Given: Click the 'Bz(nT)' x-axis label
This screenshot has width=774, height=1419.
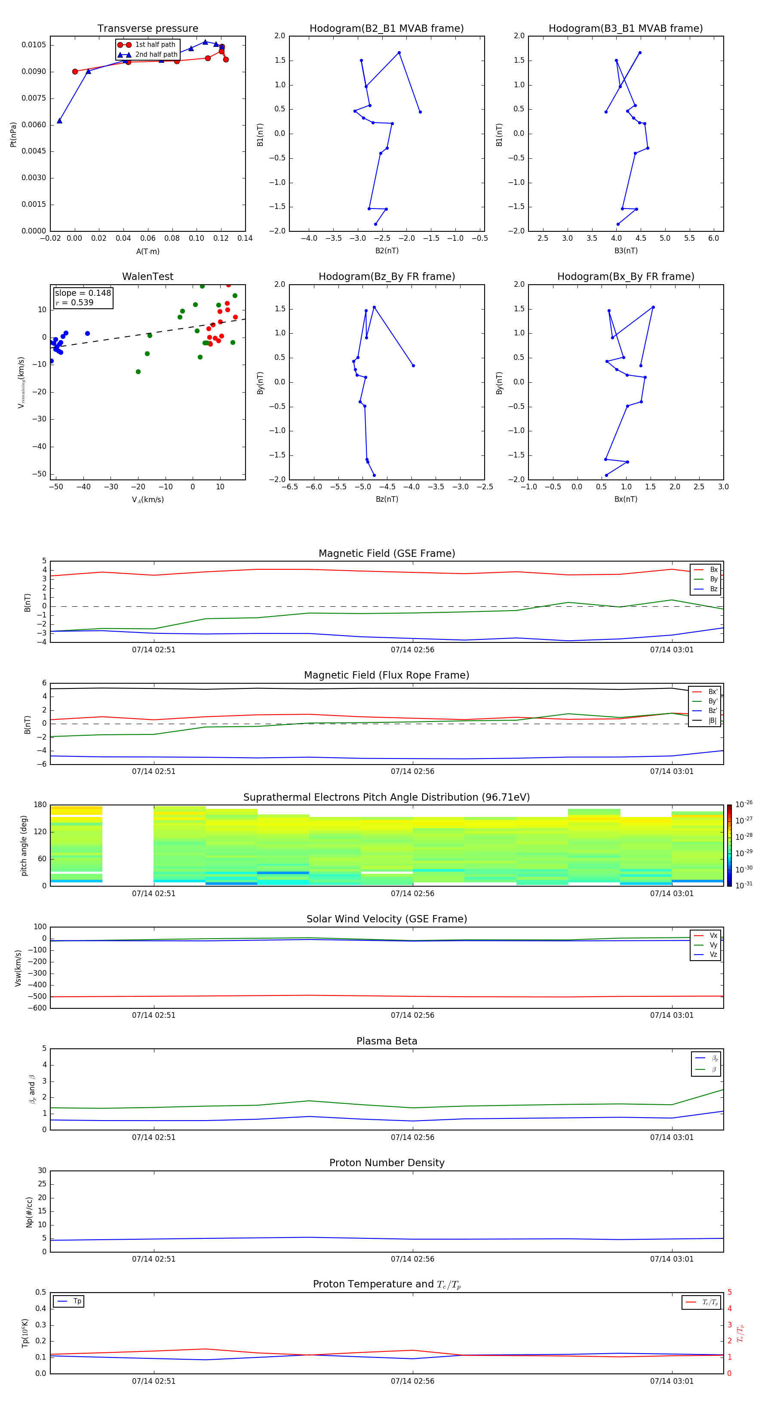Looking at the screenshot, I should click(387, 500).
